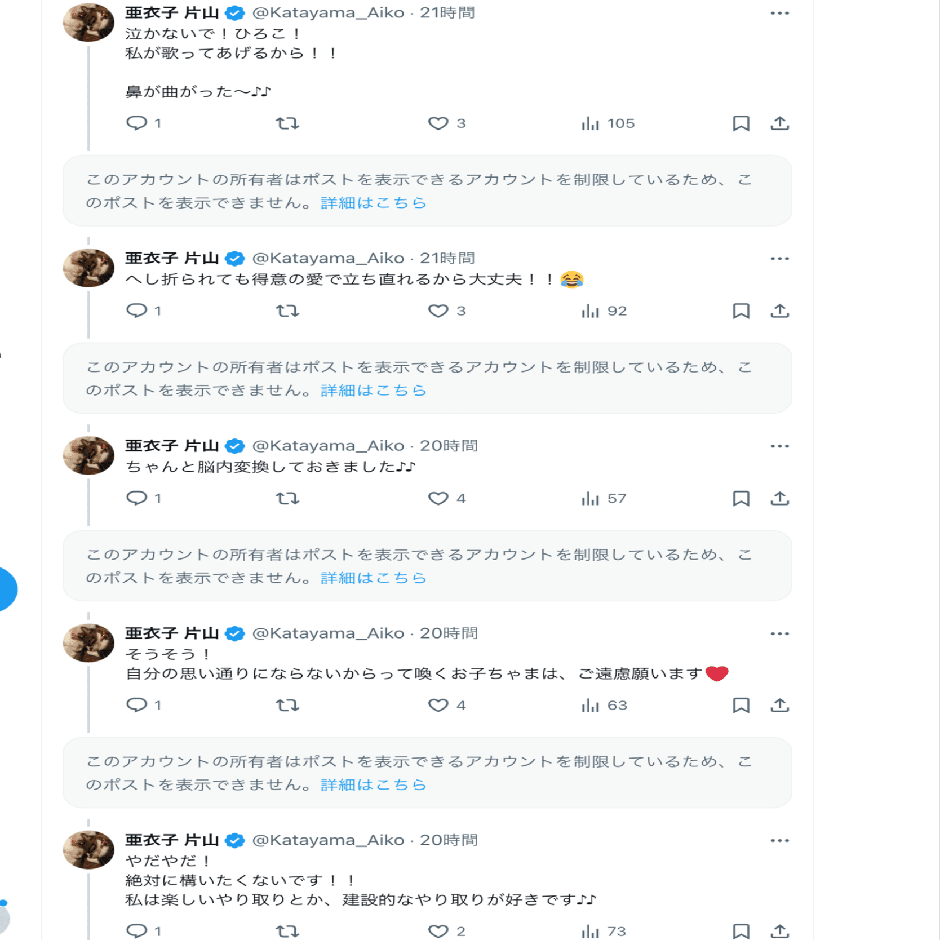This screenshot has height=940, width=940.
Task: Click 詳細はこちら link under 63-view post
Action: 373,784
